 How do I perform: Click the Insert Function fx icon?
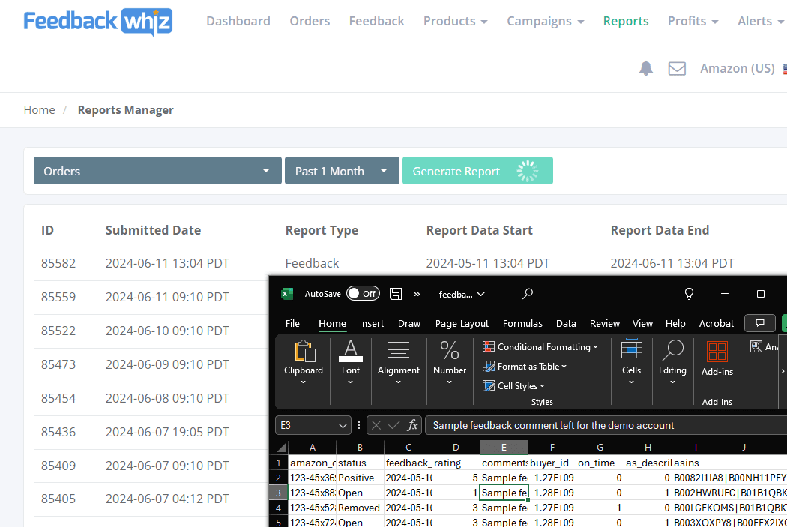(412, 425)
